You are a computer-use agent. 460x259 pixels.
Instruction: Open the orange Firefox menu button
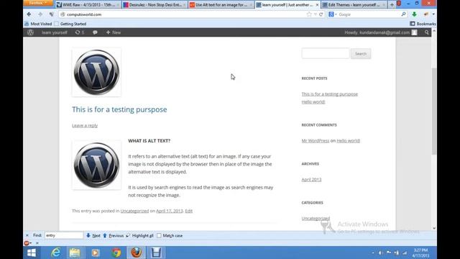coord(38,3)
